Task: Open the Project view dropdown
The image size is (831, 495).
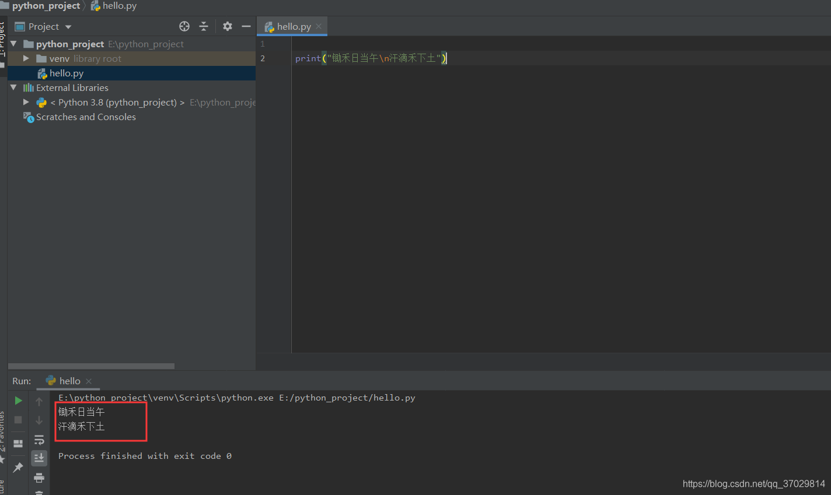Action: point(68,27)
